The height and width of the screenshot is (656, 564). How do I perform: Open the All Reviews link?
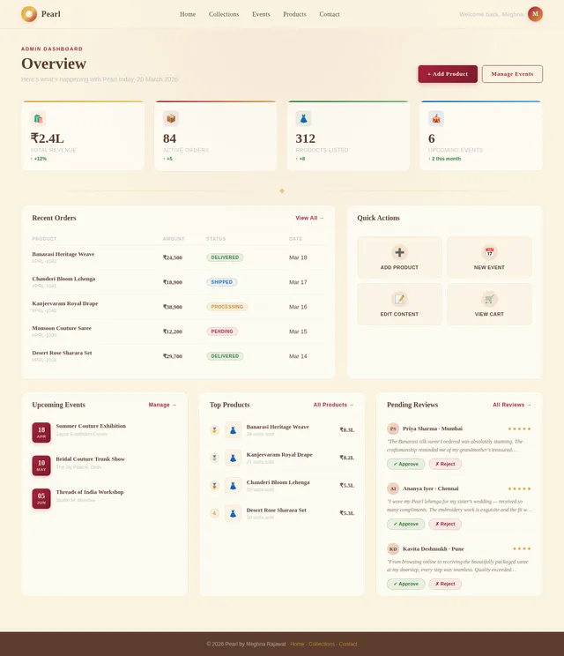[x=512, y=405]
